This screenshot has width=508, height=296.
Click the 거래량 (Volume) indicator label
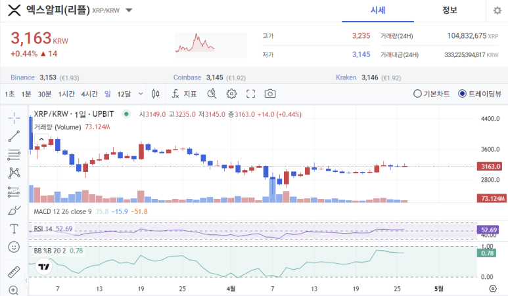click(x=57, y=127)
